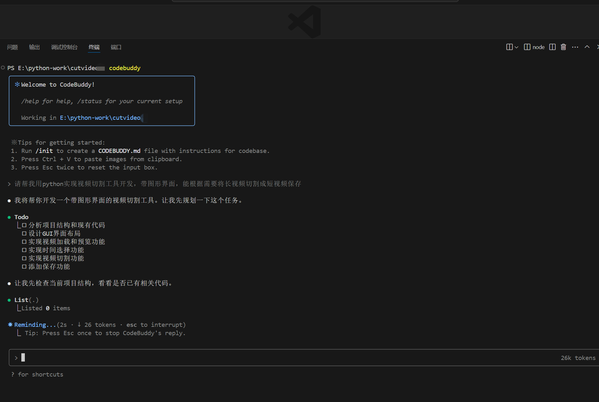Screen dimensions: 599x402
Task: Click the split terminal icon left of the trash
Action: [x=553, y=47]
